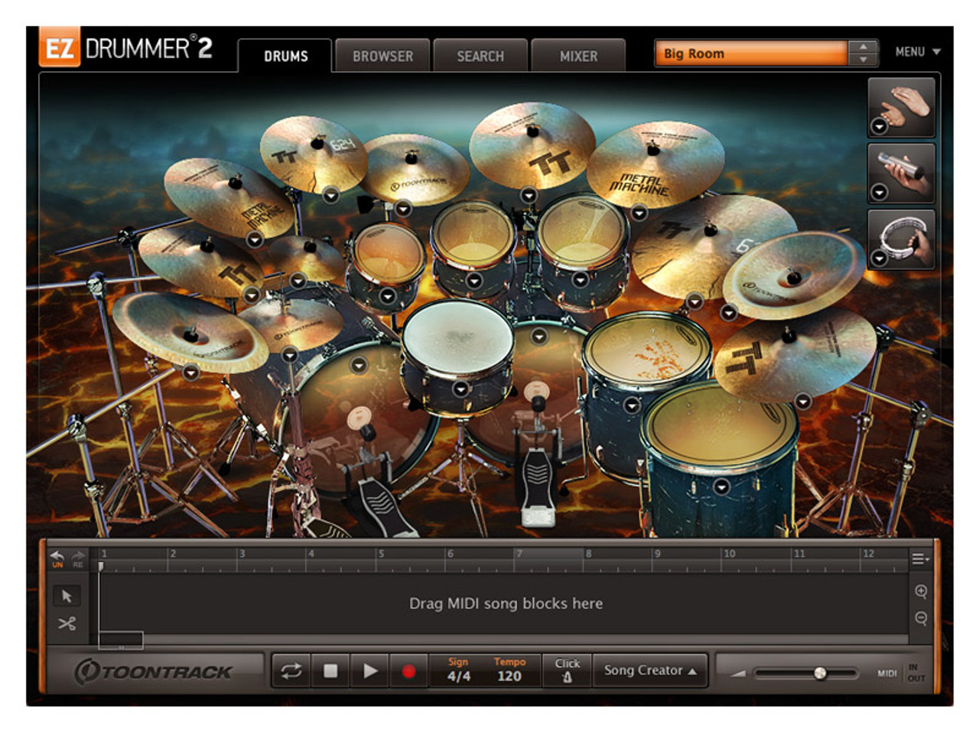The image size is (979, 732).
Task: Zoom out on the song track
Action: tap(921, 618)
